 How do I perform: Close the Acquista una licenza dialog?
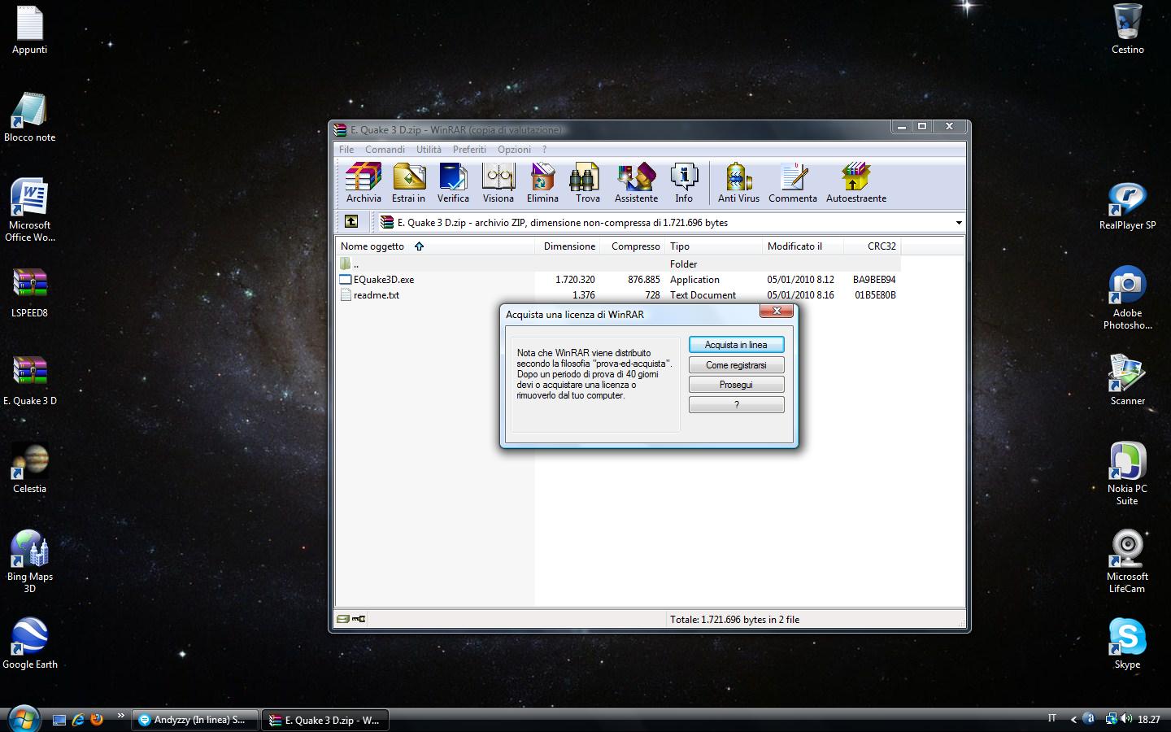[777, 311]
